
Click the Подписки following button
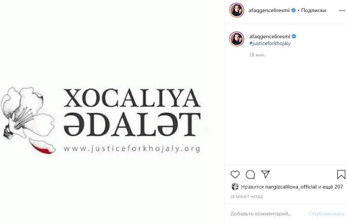pos(313,10)
